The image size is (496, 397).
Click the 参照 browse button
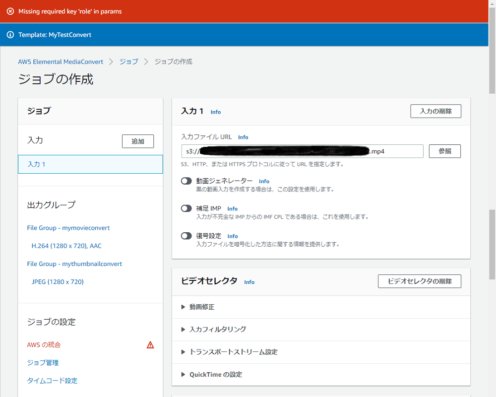(x=445, y=151)
